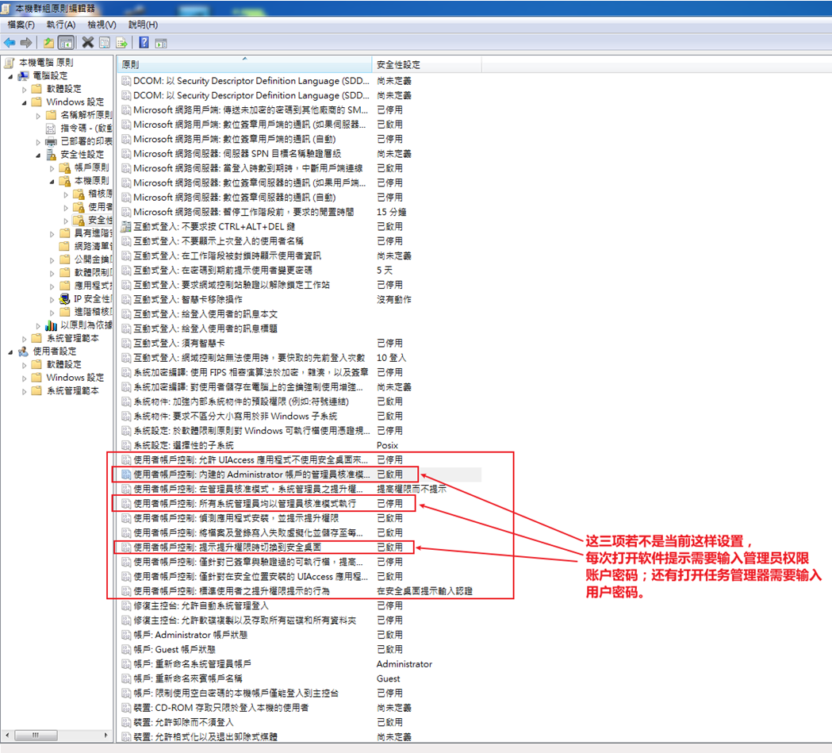Click the policy icon of 互動式登入: 不要求按 CTRL+ALT+DEL 鍵

point(126,227)
